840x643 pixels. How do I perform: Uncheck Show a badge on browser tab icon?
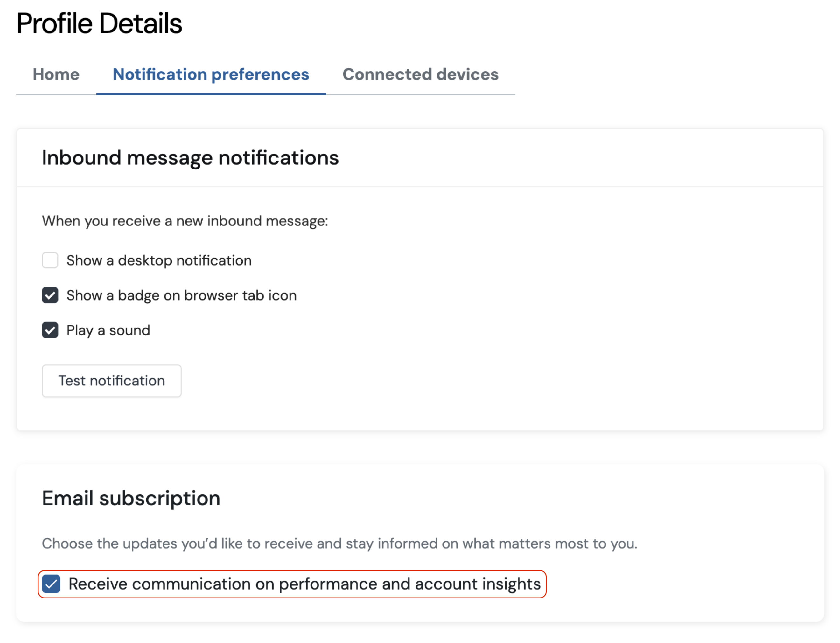click(x=50, y=295)
